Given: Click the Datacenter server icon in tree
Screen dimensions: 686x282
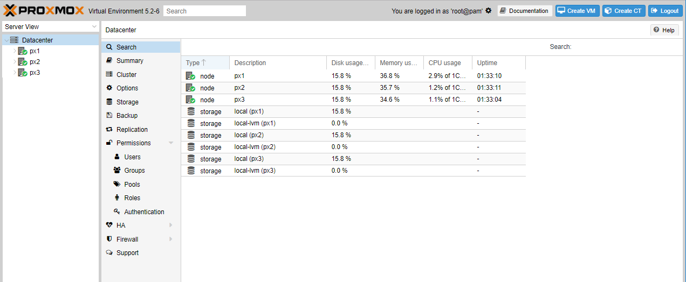Looking at the screenshot, I should click(14, 40).
